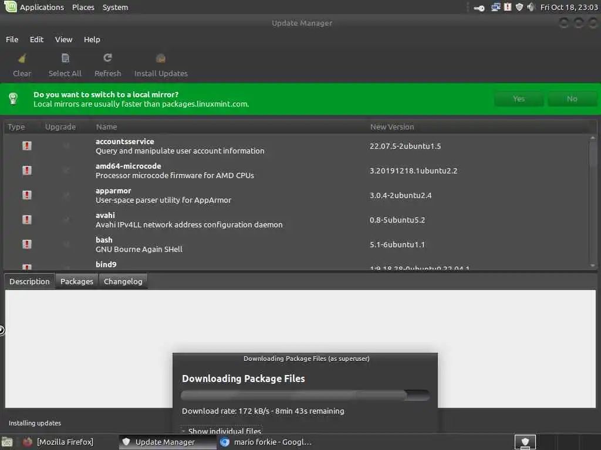The image size is (601, 450).
Task: Open the View menu
Action: click(x=63, y=39)
